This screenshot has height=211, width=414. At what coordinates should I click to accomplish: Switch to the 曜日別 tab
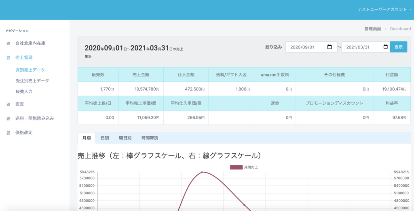pos(125,138)
